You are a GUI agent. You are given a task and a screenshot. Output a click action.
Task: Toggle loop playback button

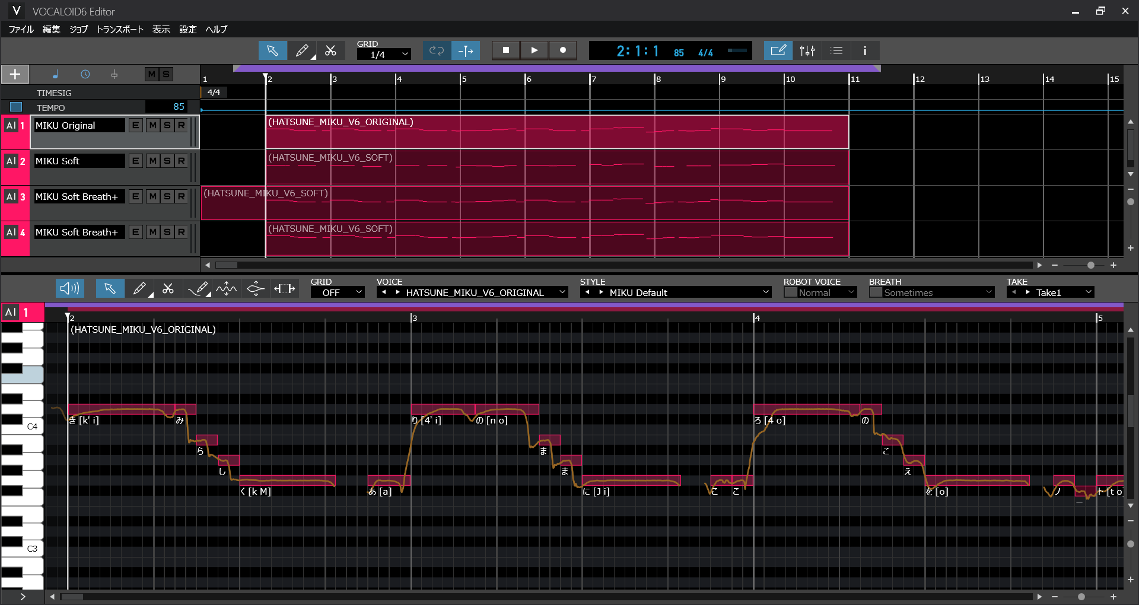[x=437, y=50]
